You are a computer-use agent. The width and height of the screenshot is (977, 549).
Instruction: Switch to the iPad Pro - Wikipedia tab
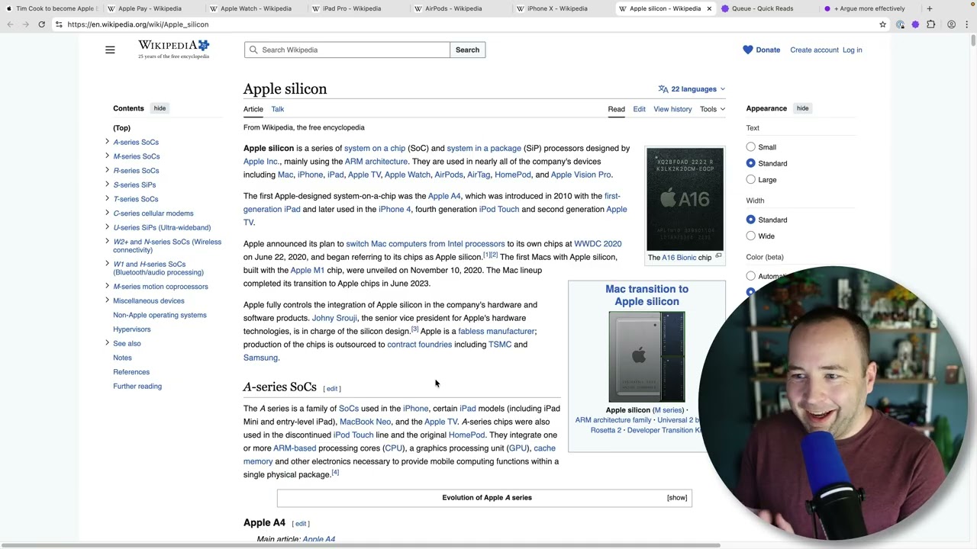coord(352,8)
